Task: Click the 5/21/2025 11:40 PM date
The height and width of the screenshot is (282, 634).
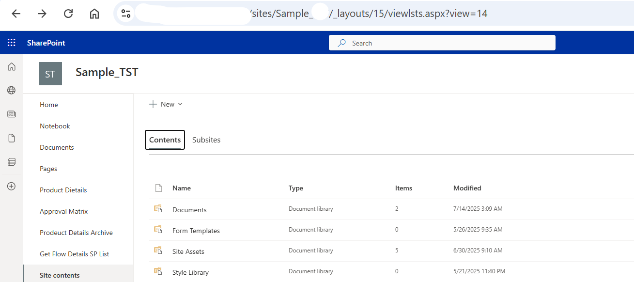Action: 479,271
